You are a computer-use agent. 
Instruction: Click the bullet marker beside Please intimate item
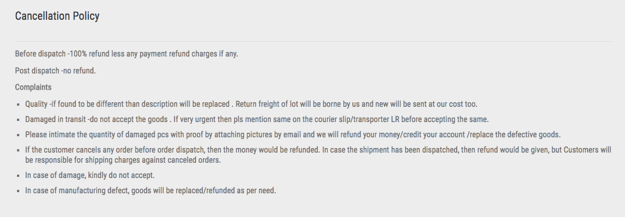[x=18, y=135]
